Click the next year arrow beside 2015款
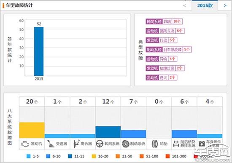 tap(225, 5)
